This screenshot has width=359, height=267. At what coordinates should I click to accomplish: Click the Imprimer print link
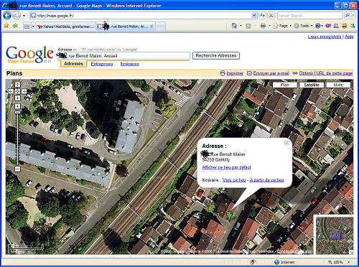235,73
